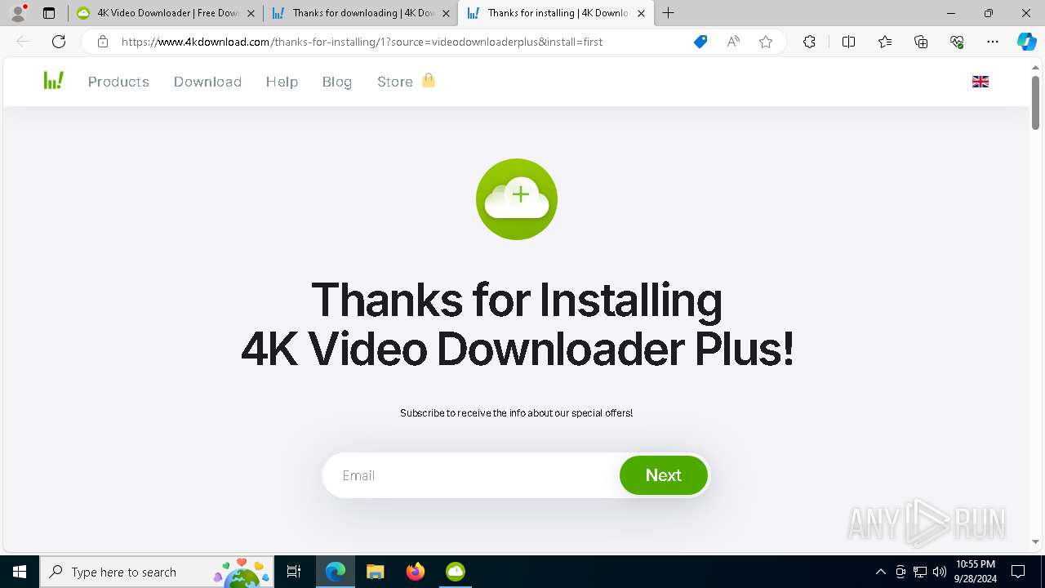Show hidden tray icons chevron
This screenshot has height=588, width=1045.
click(x=880, y=572)
